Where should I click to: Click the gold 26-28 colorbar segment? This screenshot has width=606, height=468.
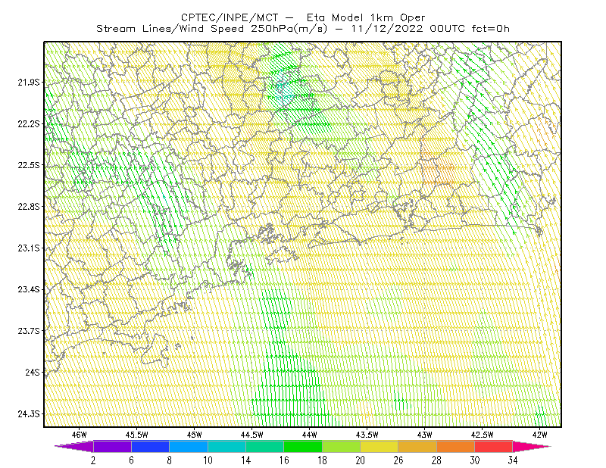(417, 446)
